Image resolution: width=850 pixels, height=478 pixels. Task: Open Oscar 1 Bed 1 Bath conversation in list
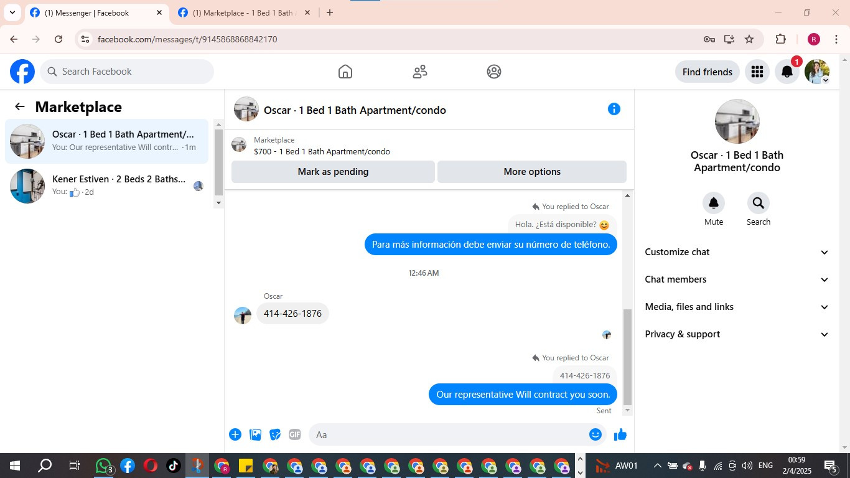click(x=106, y=141)
